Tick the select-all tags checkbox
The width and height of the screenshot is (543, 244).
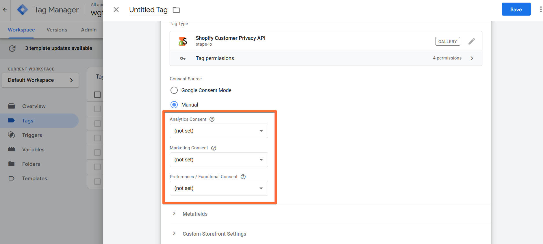pyautogui.click(x=97, y=95)
